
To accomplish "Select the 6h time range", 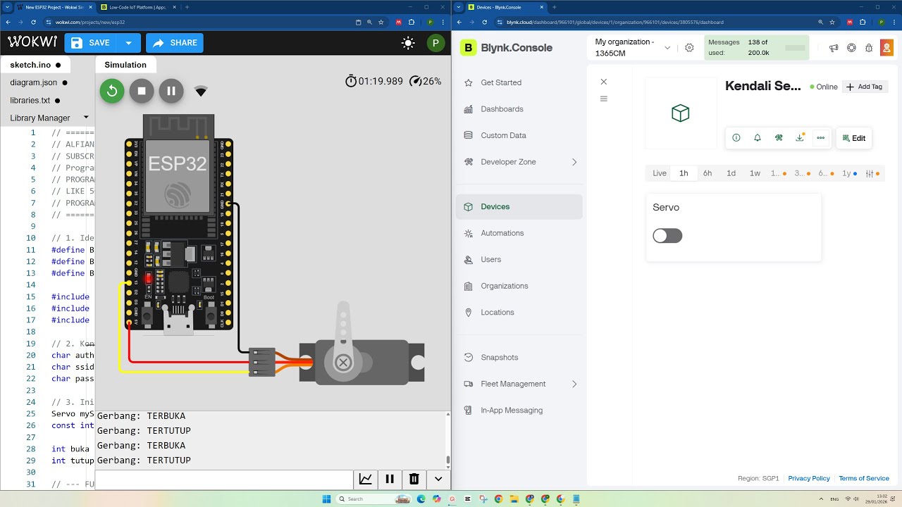I will click(708, 173).
